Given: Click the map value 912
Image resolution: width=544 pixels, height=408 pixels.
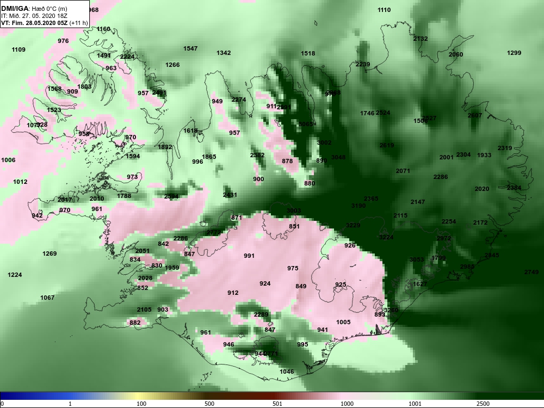Looking at the screenshot, I should coord(233,293).
